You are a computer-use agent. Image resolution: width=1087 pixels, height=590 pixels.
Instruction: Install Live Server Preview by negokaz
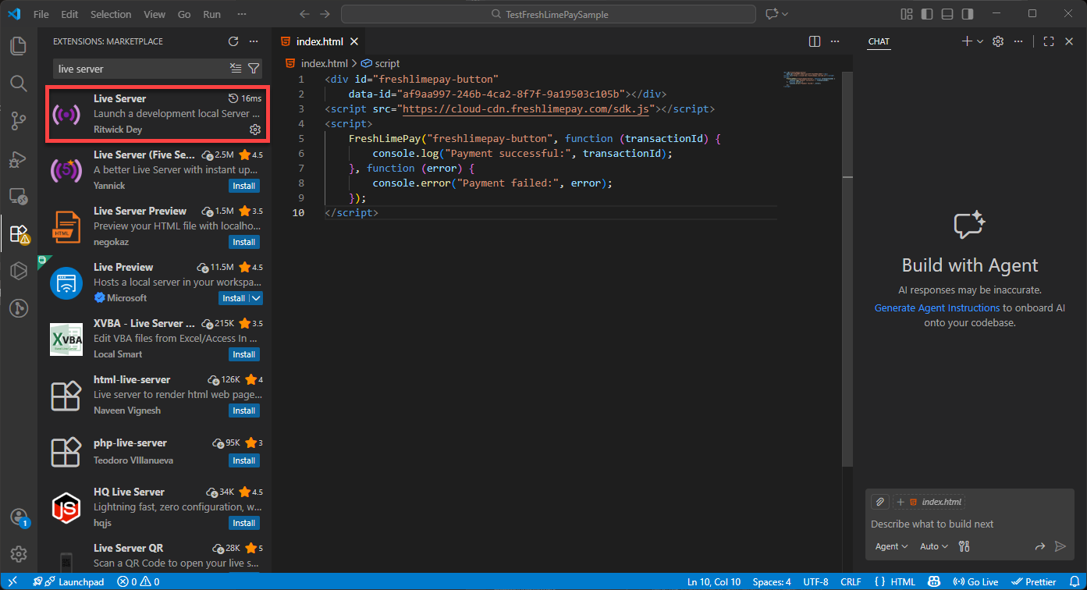tap(244, 242)
